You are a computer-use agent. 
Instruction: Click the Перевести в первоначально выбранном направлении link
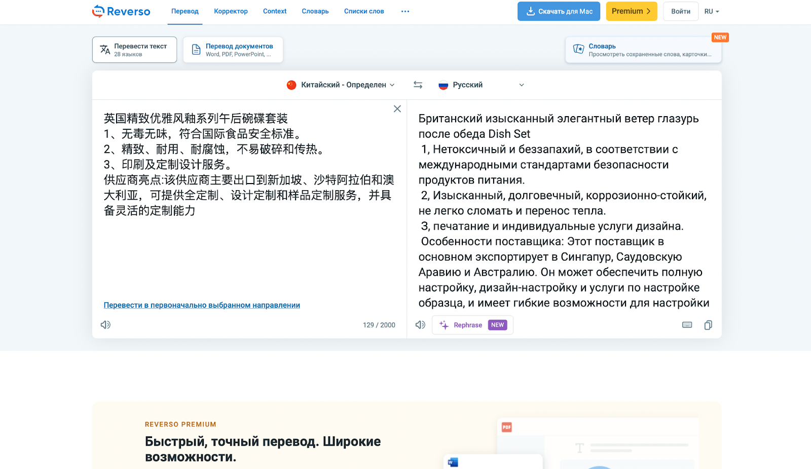coord(202,305)
